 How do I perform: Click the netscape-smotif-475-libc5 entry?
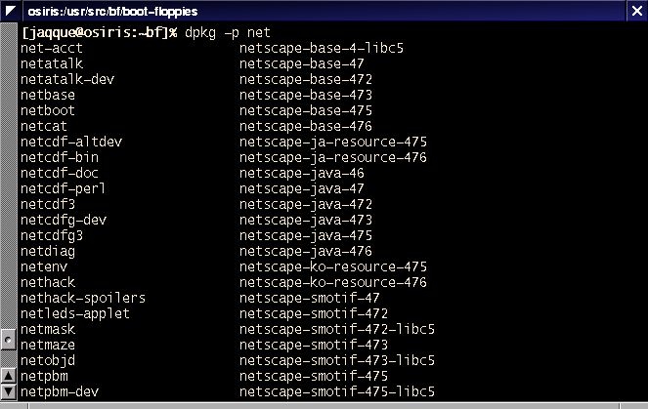point(337,391)
